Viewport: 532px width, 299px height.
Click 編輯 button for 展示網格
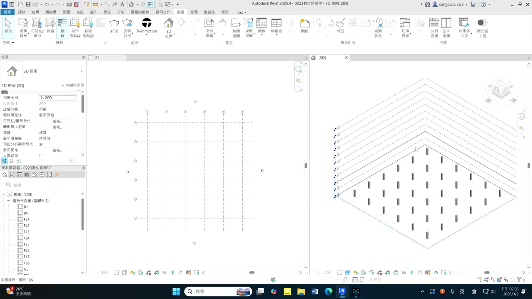click(x=57, y=150)
